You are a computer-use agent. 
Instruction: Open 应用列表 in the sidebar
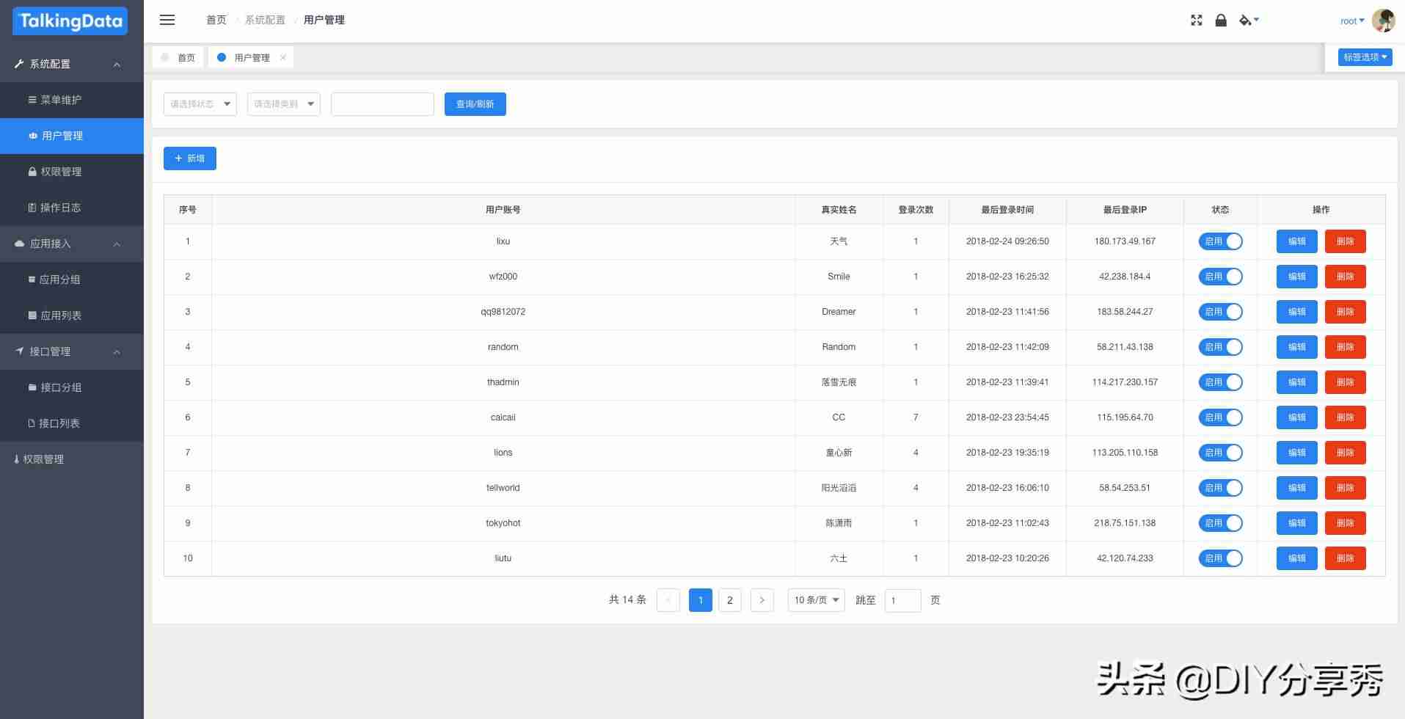click(72, 315)
